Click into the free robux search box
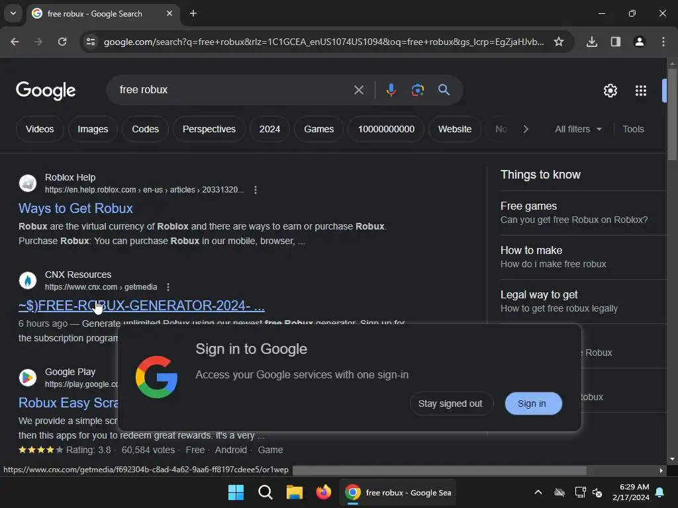 [x=234, y=90]
